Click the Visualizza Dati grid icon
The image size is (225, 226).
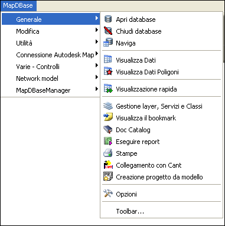click(x=107, y=60)
